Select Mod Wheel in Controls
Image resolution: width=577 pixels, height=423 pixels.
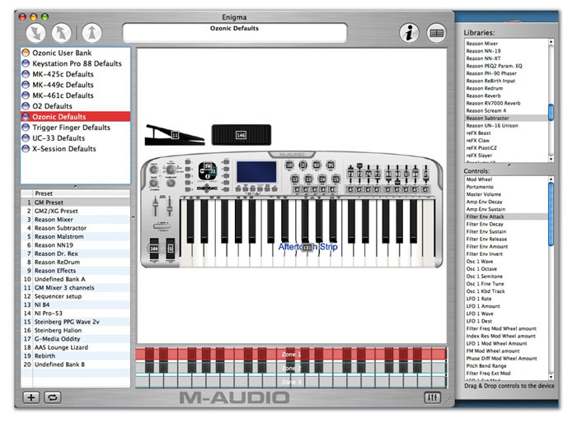(506, 179)
